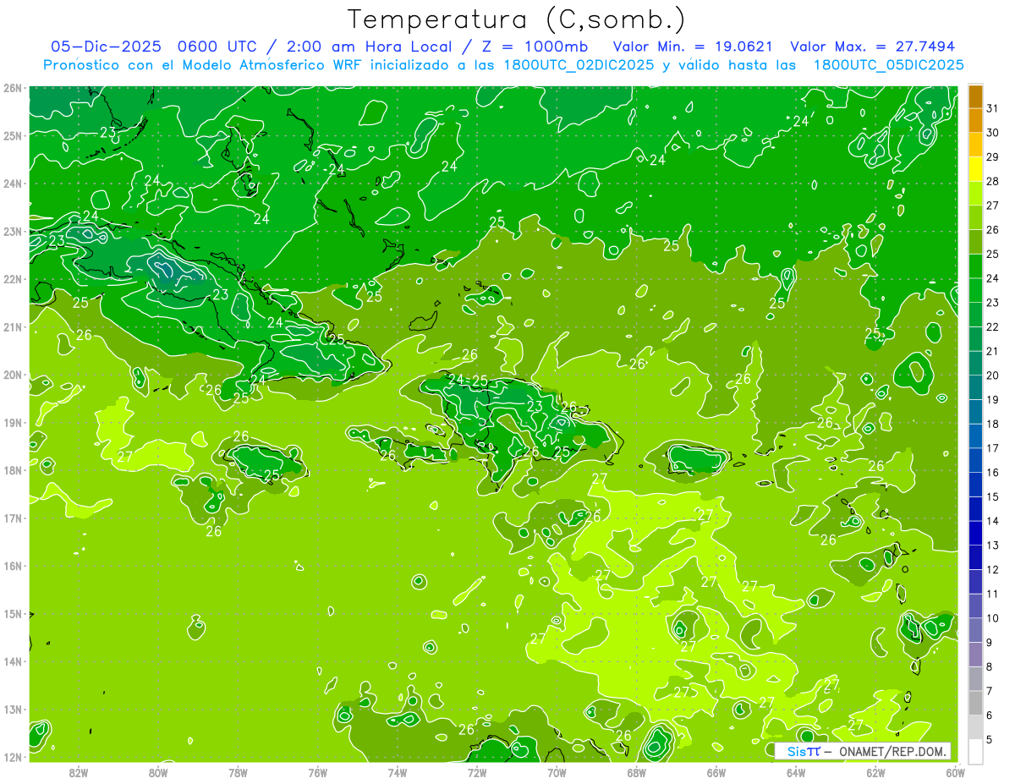Image resolution: width=1015 pixels, height=784 pixels.
Task: Select valid-until time '1800UTC_05DIC2025'
Action: click(888, 65)
